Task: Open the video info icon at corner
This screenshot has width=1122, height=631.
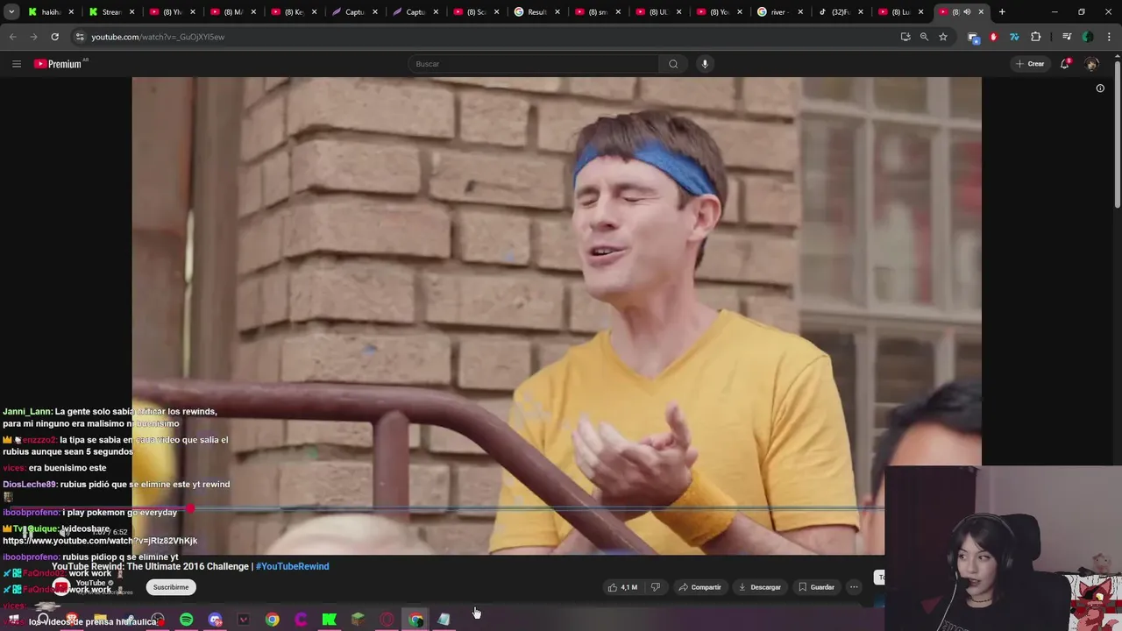Action: coord(1100,88)
